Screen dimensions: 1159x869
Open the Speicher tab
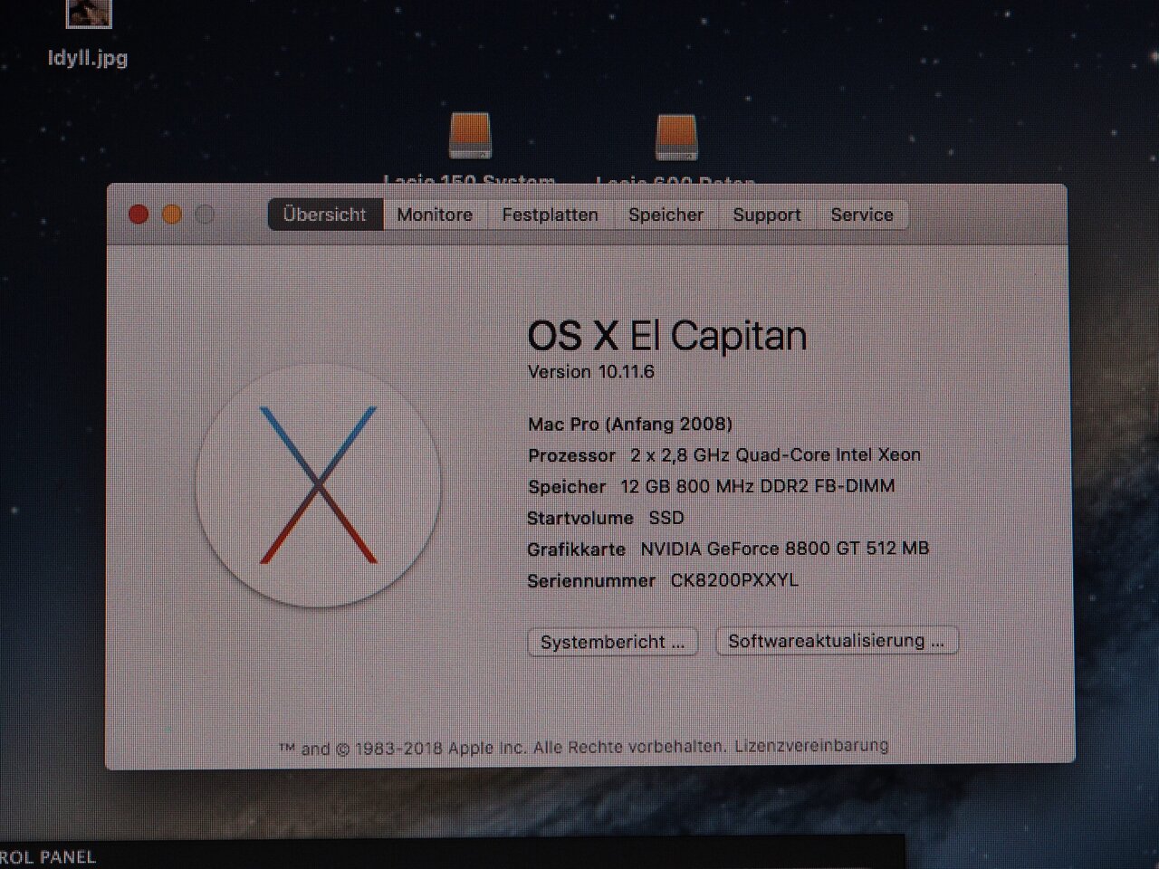point(666,215)
